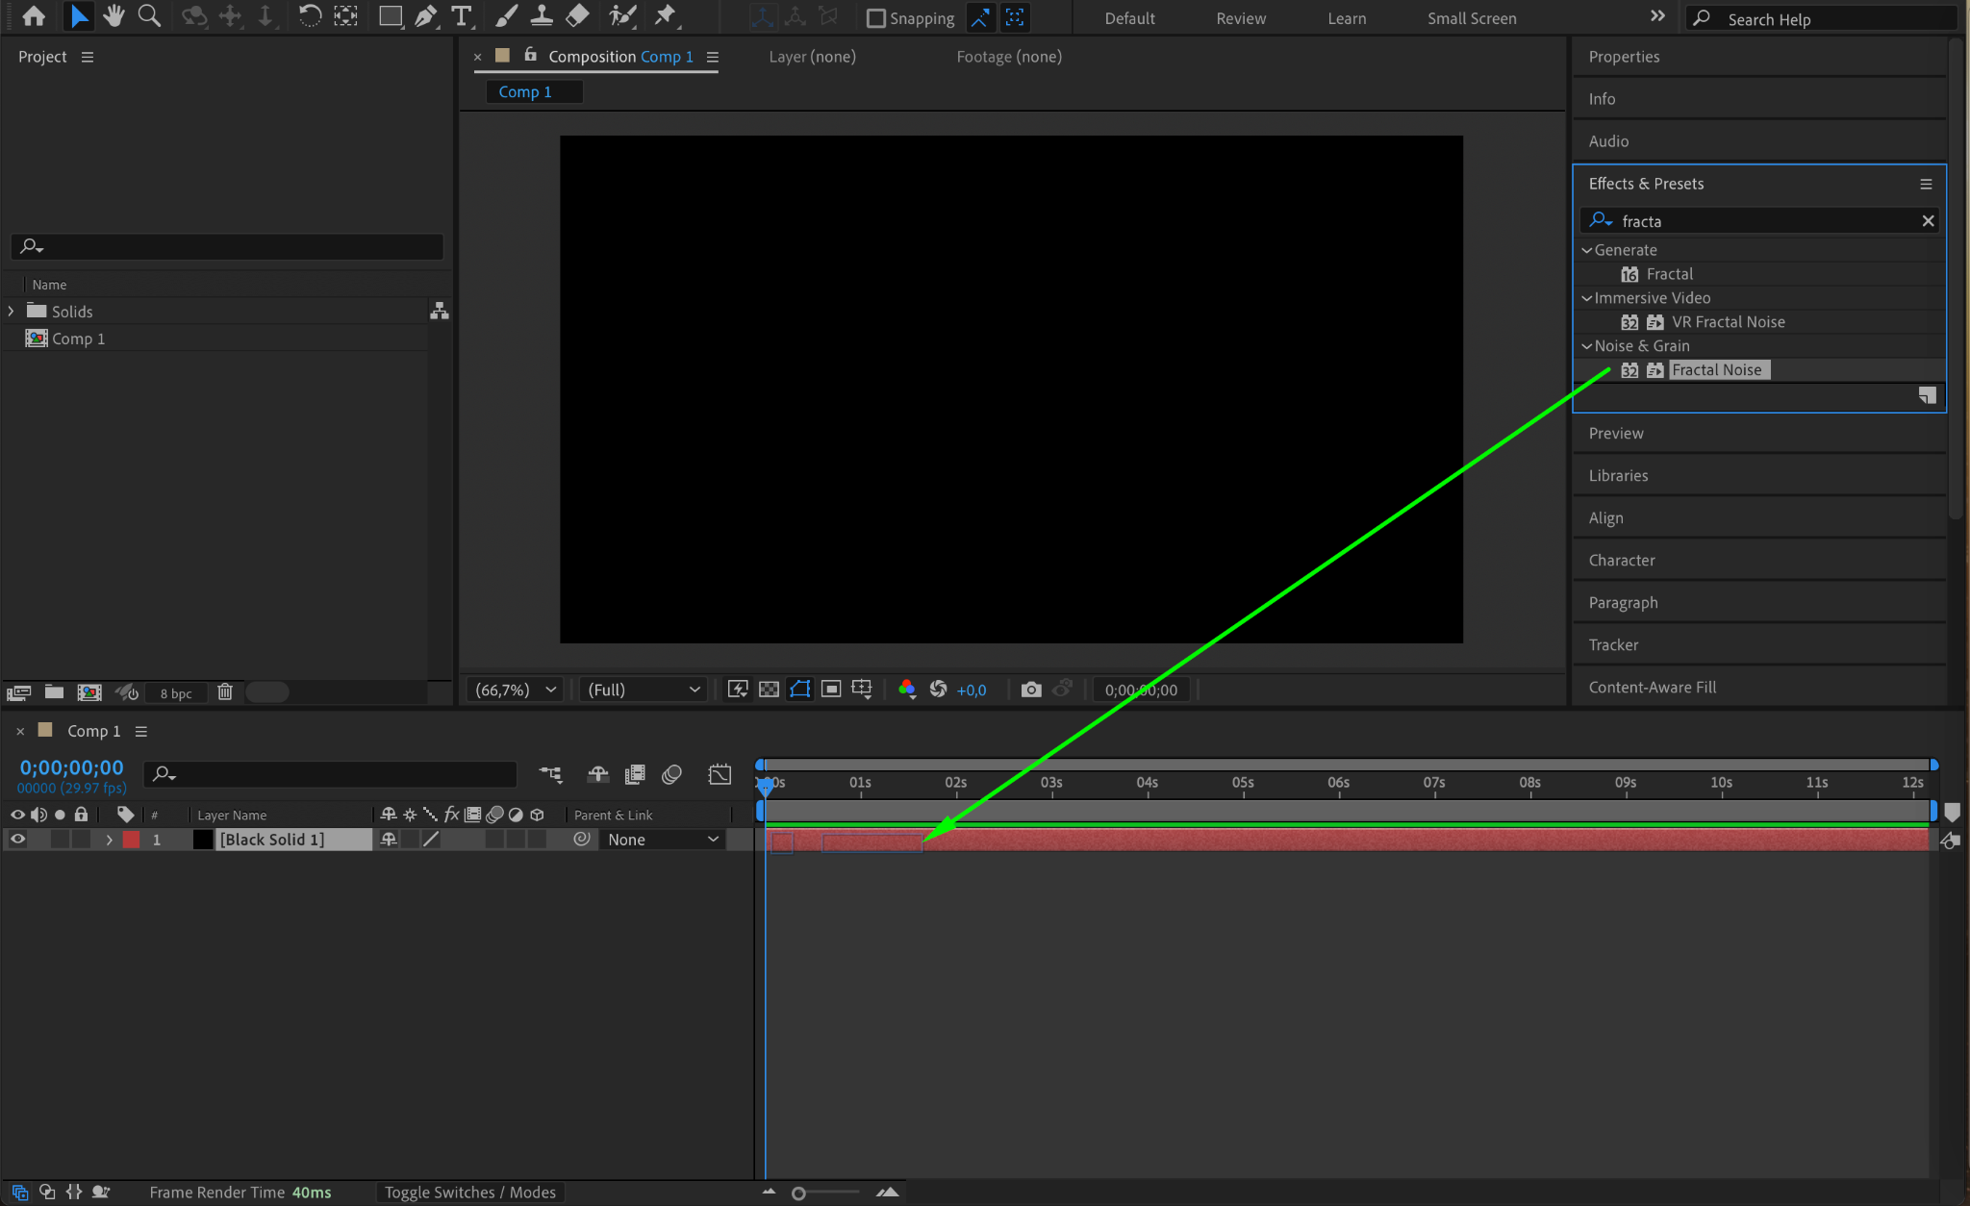Screen dimensions: 1970x1206
Task: Hide Black Solid 1 layer visibility
Action: pos(17,840)
